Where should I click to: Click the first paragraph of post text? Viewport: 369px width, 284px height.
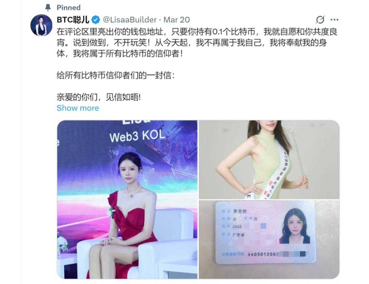point(197,43)
